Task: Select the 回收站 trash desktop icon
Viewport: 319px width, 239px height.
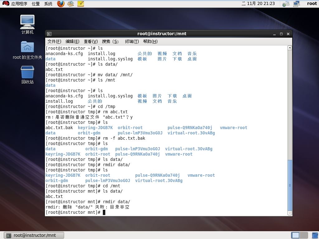Action: point(27,75)
